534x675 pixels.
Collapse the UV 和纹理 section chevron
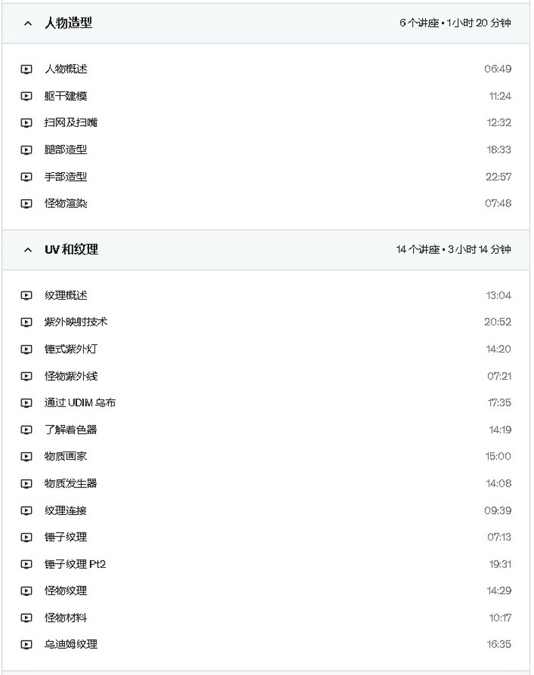tap(28, 250)
